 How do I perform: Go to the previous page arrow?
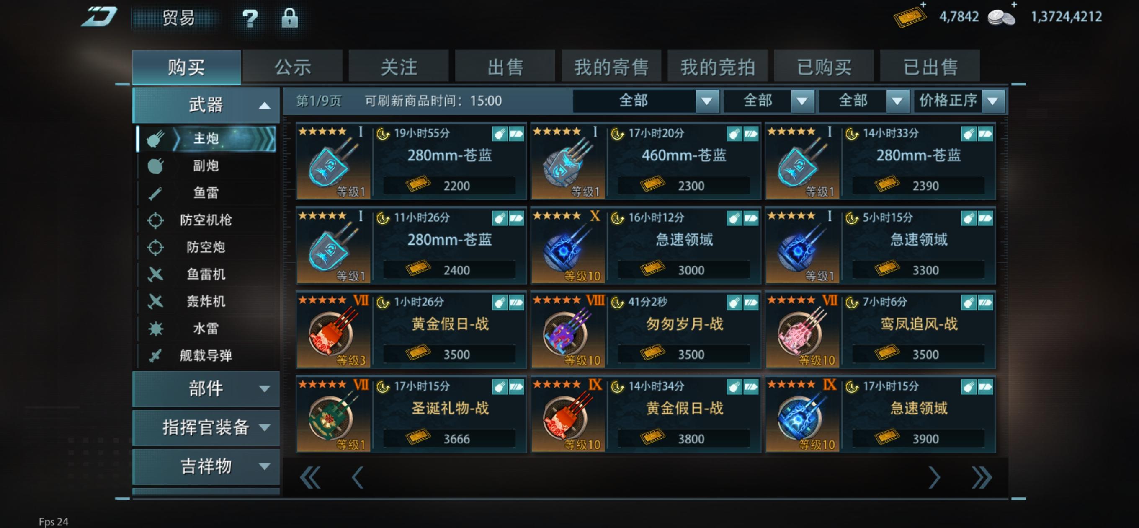(357, 477)
